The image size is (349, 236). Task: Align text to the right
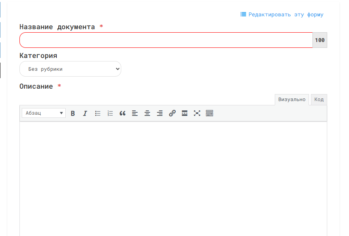tap(160, 114)
